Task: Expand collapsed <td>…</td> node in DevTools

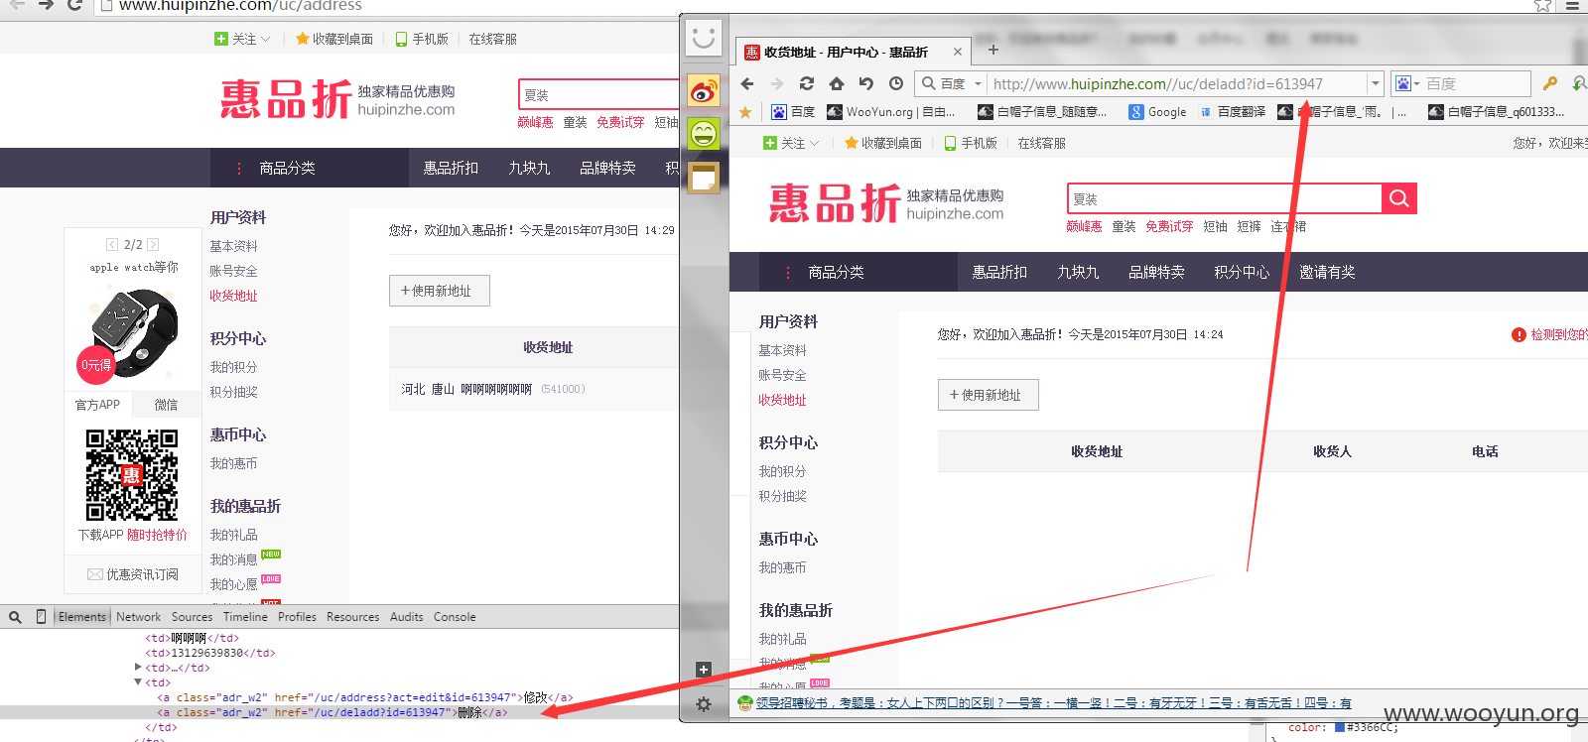Action: click(138, 668)
